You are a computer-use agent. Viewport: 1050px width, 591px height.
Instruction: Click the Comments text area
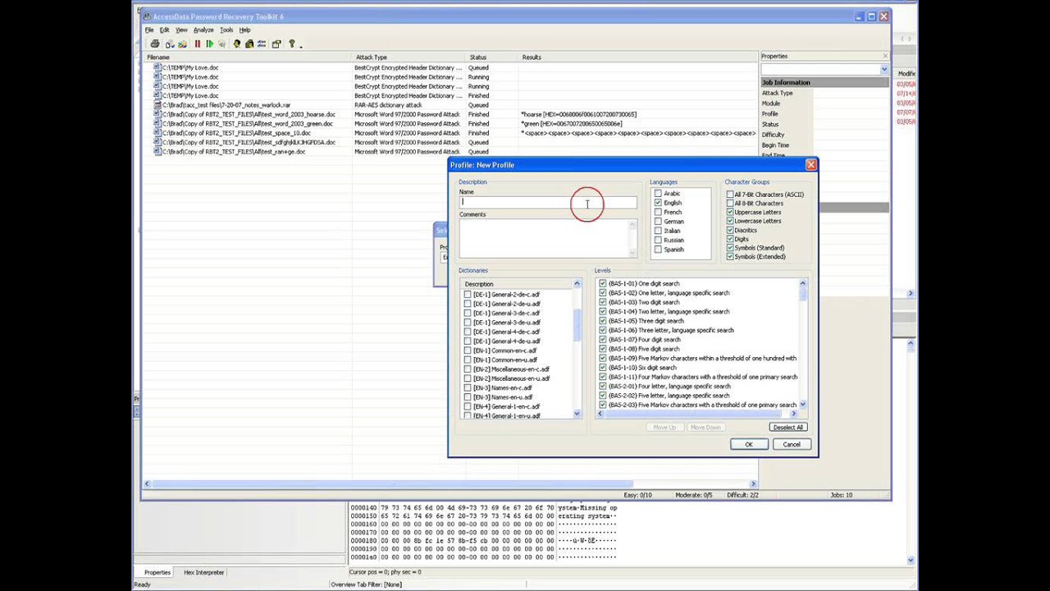(547, 239)
